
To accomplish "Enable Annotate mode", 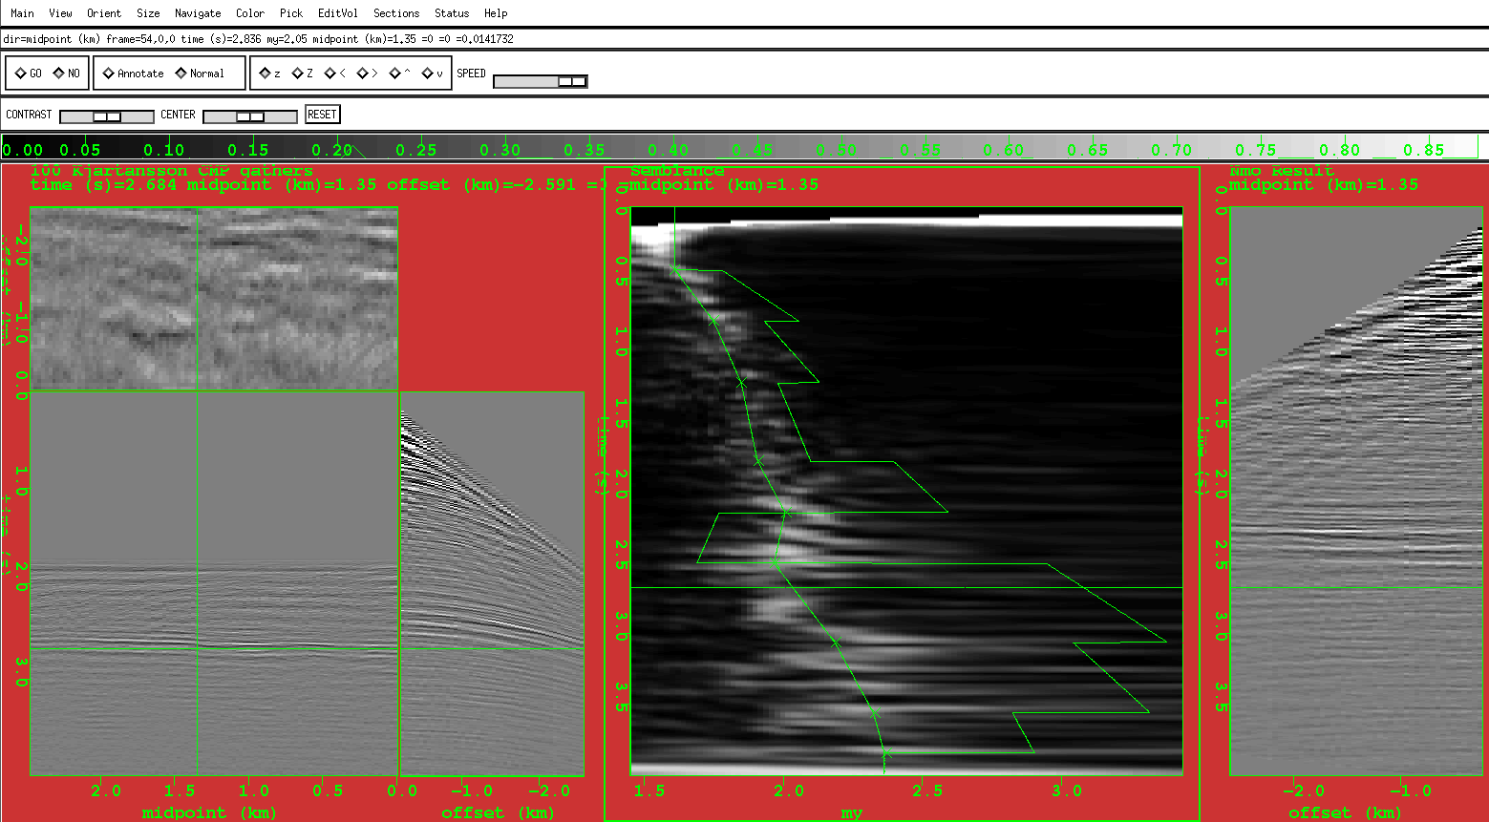I will tap(109, 74).
